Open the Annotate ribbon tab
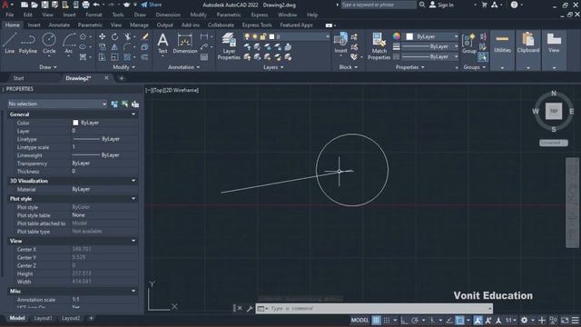This screenshot has height=327, width=581. coord(59,25)
